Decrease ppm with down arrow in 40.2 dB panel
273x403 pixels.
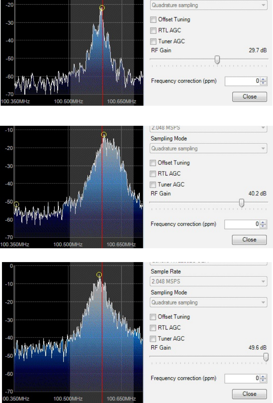pyautogui.click(x=263, y=226)
